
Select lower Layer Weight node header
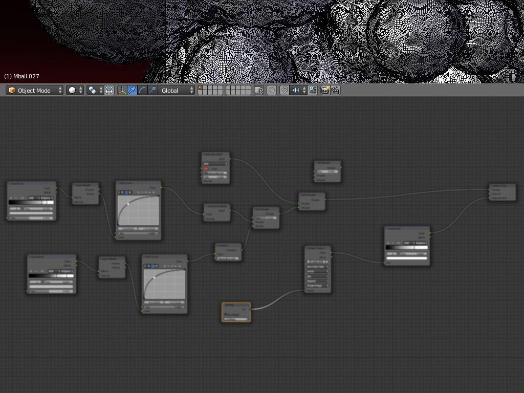[x=112, y=258]
